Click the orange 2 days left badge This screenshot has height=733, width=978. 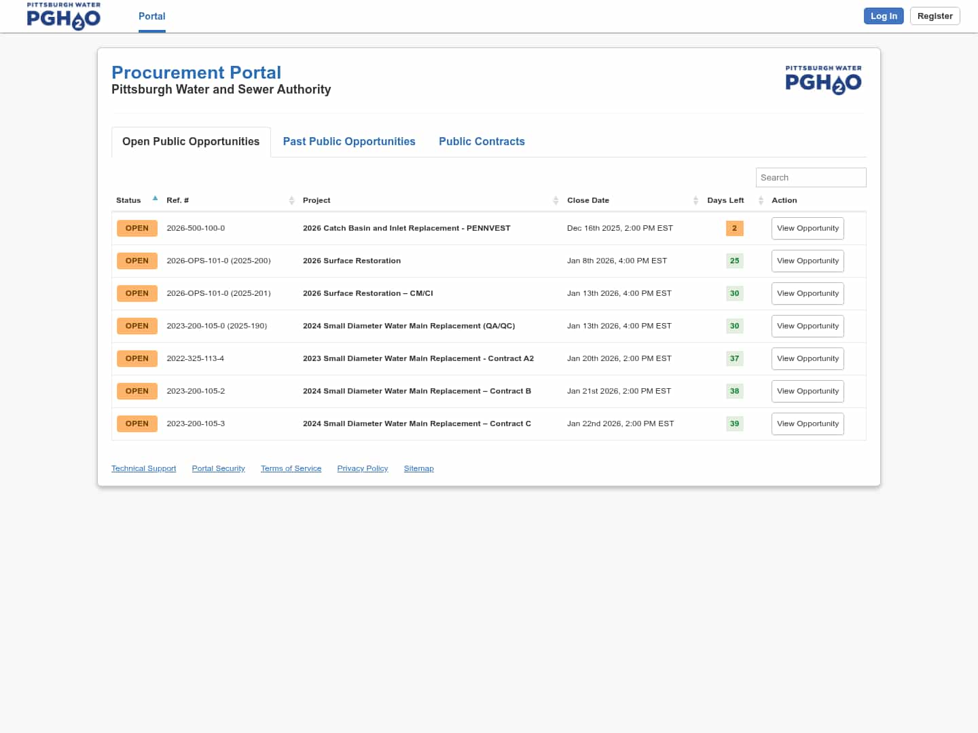(734, 228)
